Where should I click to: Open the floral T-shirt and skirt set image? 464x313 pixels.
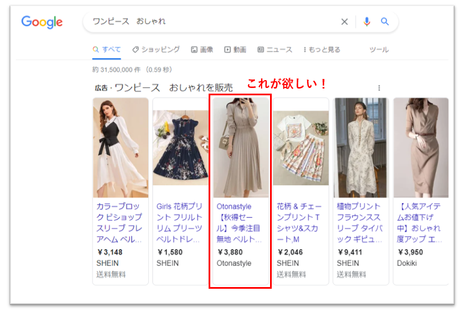pos(301,148)
